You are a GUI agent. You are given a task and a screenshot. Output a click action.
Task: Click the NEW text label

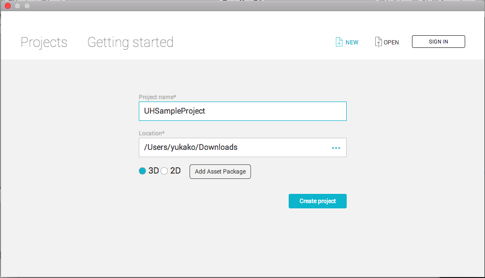(352, 43)
